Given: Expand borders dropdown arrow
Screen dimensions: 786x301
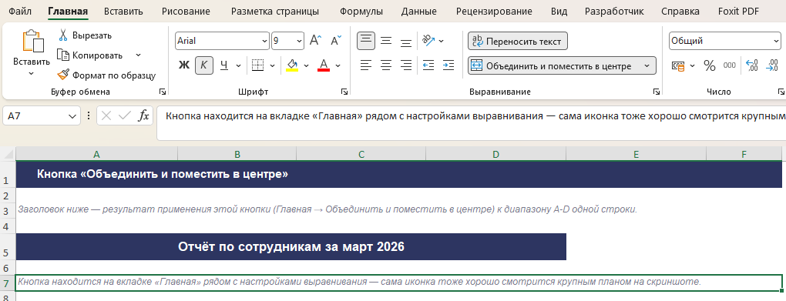Looking at the screenshot, I should (272, 65).
